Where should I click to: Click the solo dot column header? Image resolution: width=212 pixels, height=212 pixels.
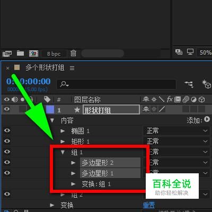(x=22, y=100)
